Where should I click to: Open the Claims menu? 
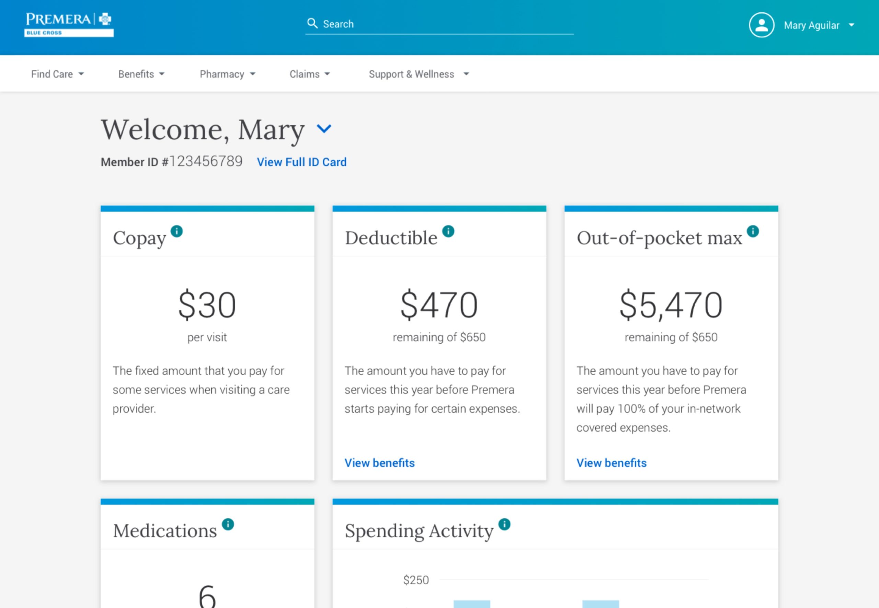tap(309, 74)
